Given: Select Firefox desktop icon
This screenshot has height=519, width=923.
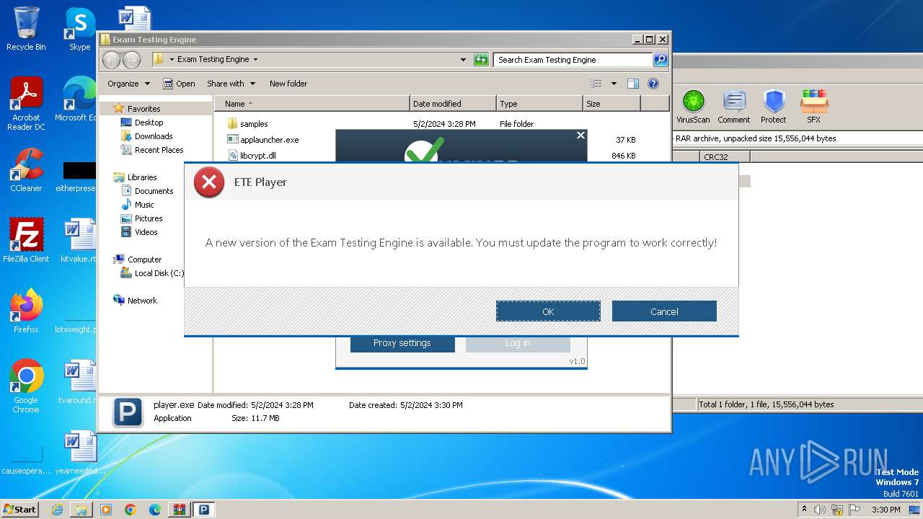Looking at the screenshot, I should coord(26,311).
